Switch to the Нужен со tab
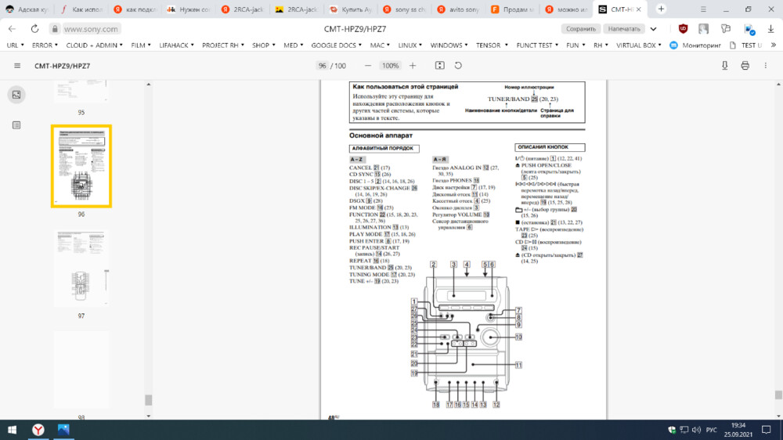 coord(189,9)
